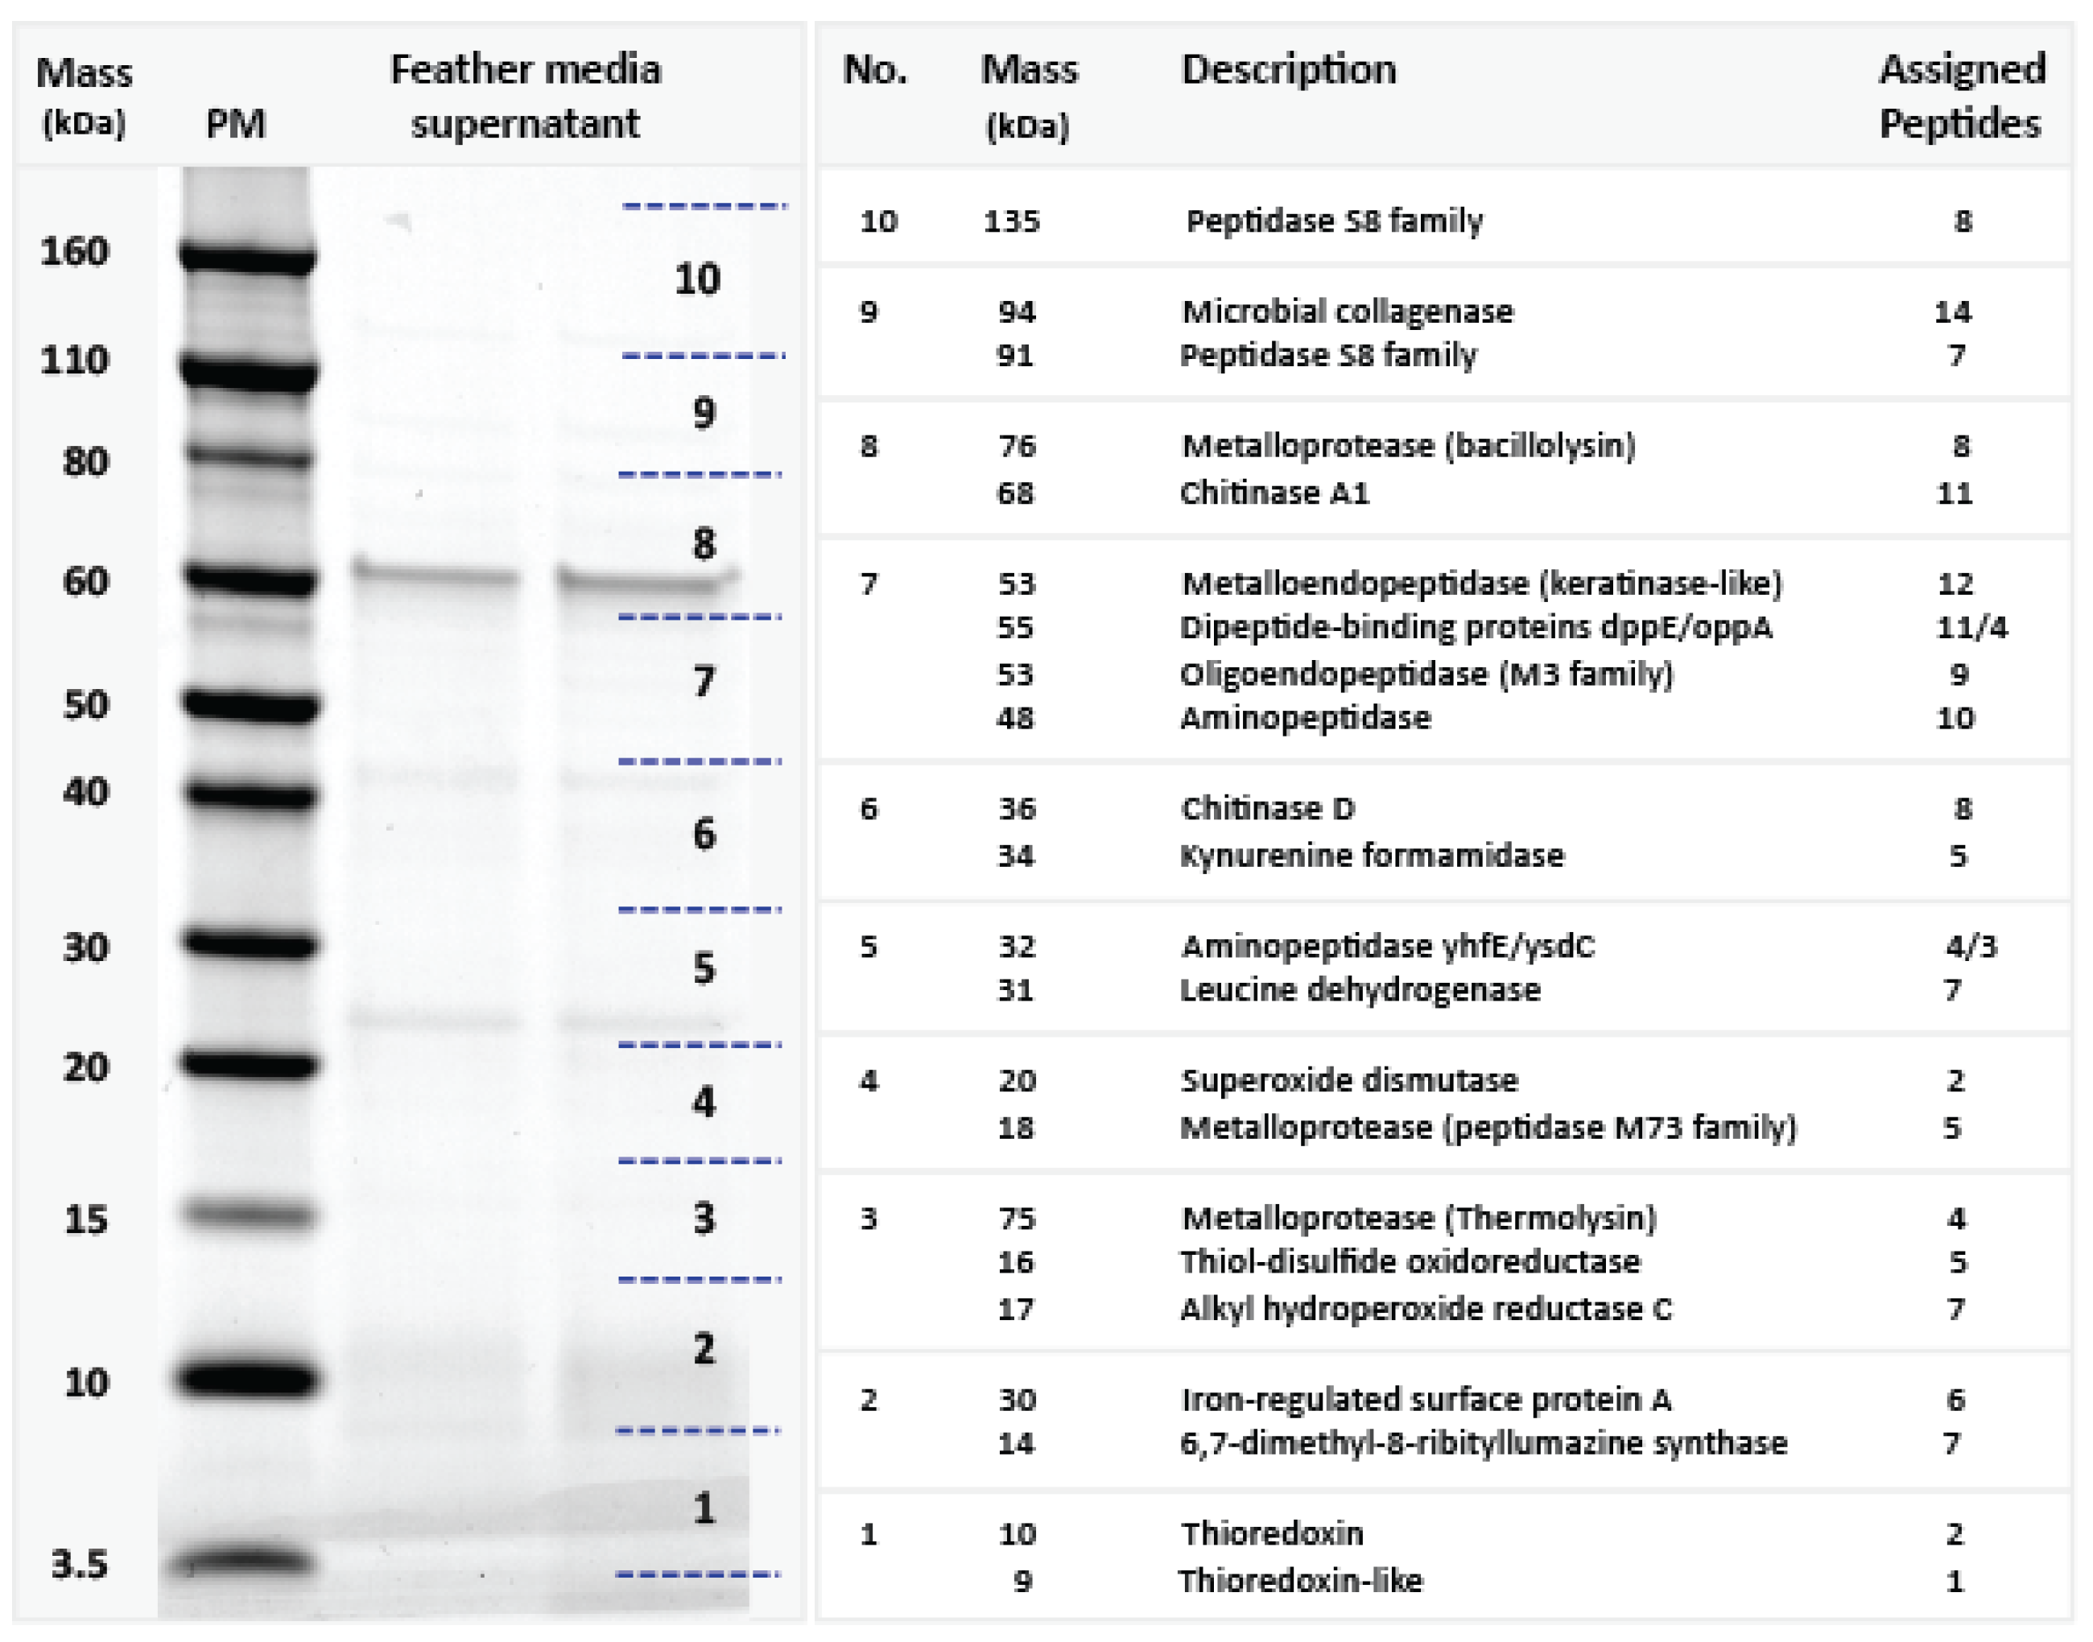Select gel slice label 10
Image resolution: width=2093 pixels, height=1642 pixels.
click(697, 280)
